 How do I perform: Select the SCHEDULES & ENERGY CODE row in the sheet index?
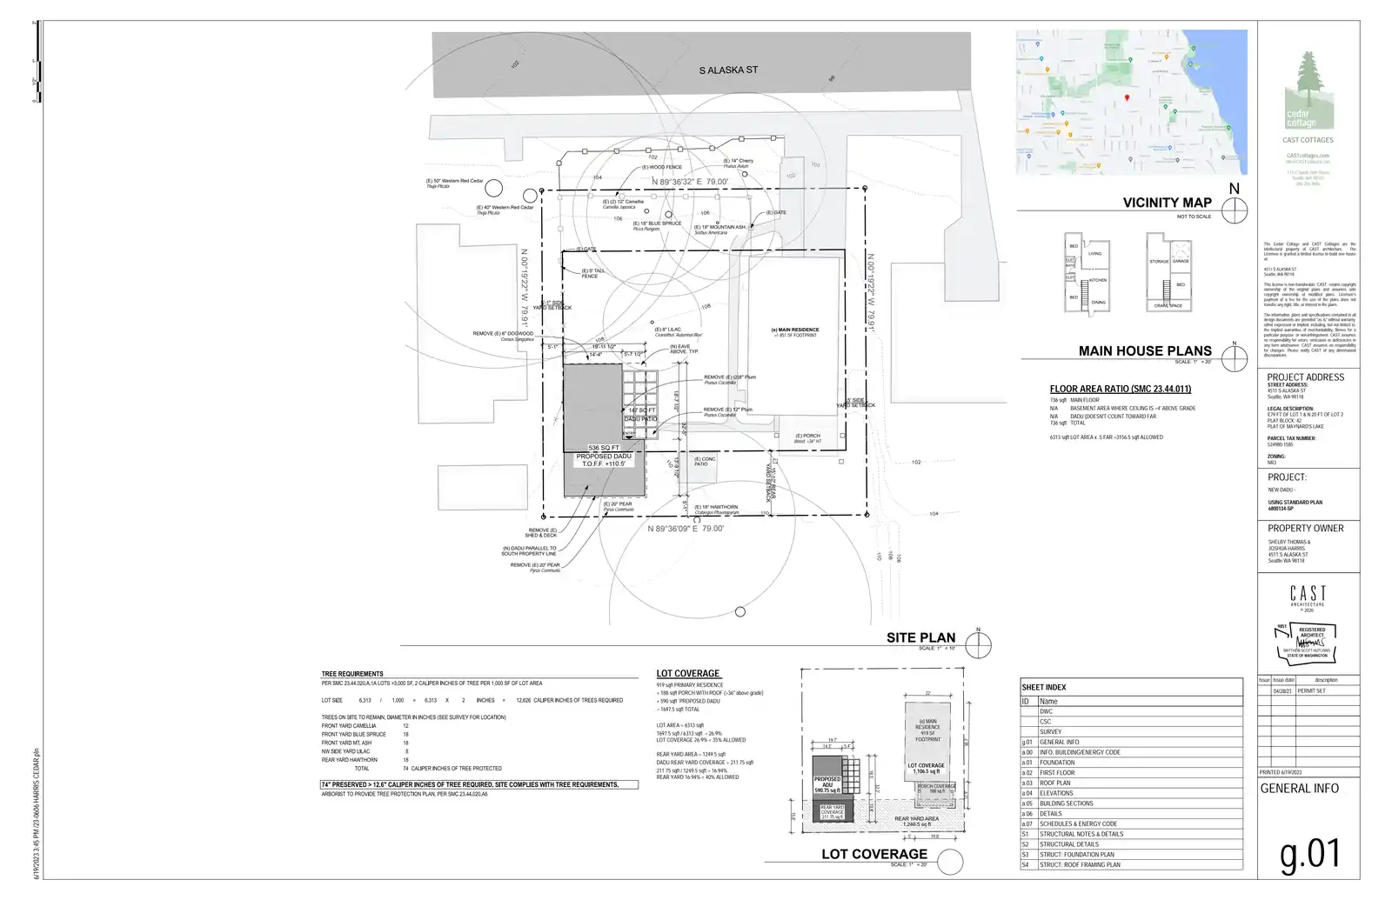pyautogui.click(x=1131, y=823)
